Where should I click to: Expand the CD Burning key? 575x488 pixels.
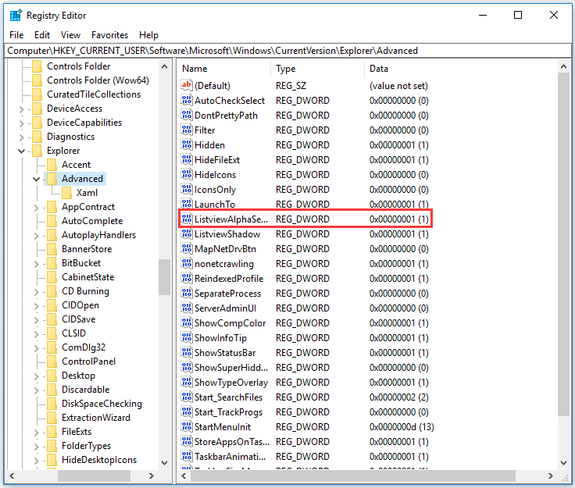coord(36,291)
